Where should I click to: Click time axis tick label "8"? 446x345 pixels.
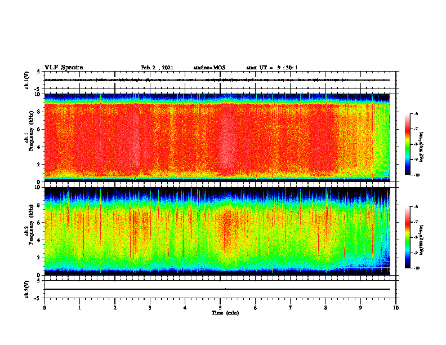(x=325, y=308)
